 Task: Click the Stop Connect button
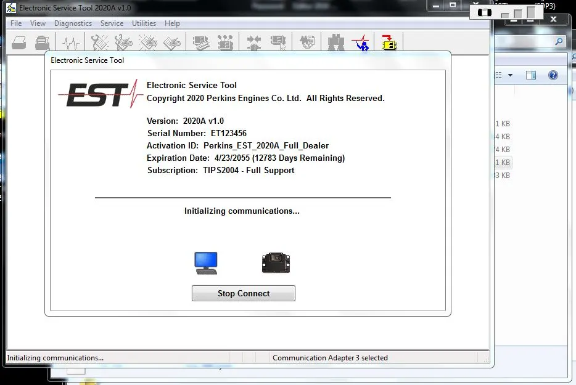[243, 293]
